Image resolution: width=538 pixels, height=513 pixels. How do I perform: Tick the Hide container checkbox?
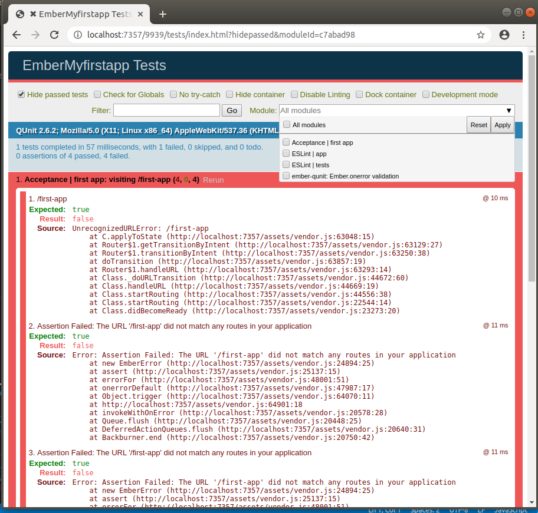point(229,94)
